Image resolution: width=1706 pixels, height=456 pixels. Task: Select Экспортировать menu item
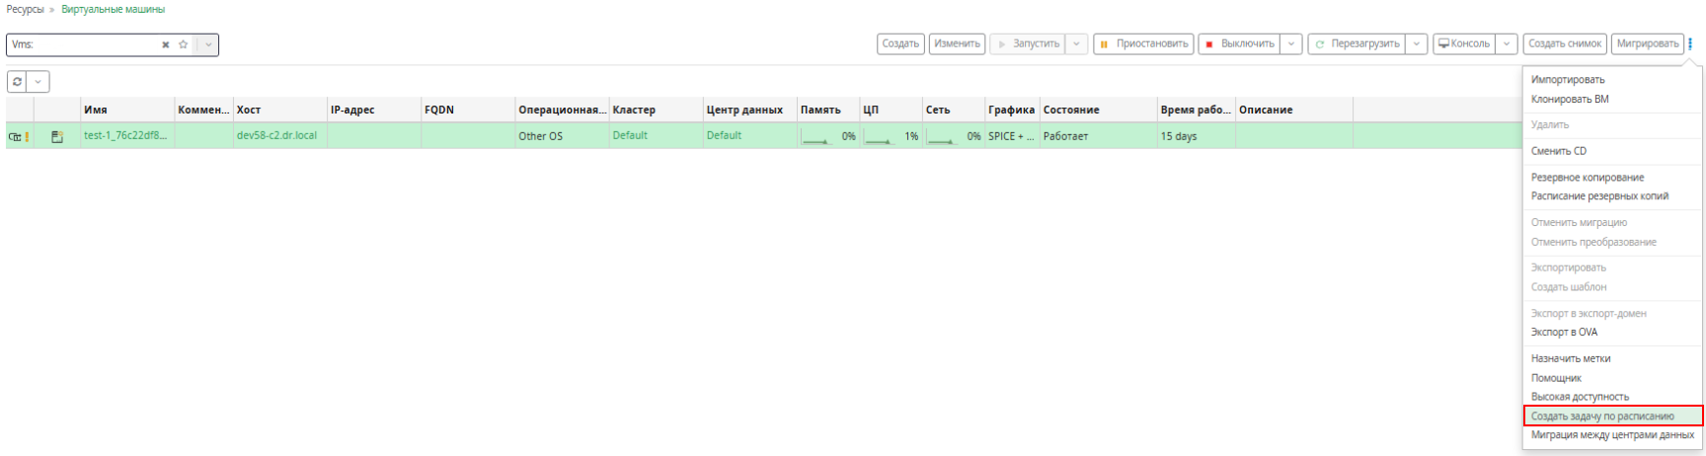(x=1569, y=267)
